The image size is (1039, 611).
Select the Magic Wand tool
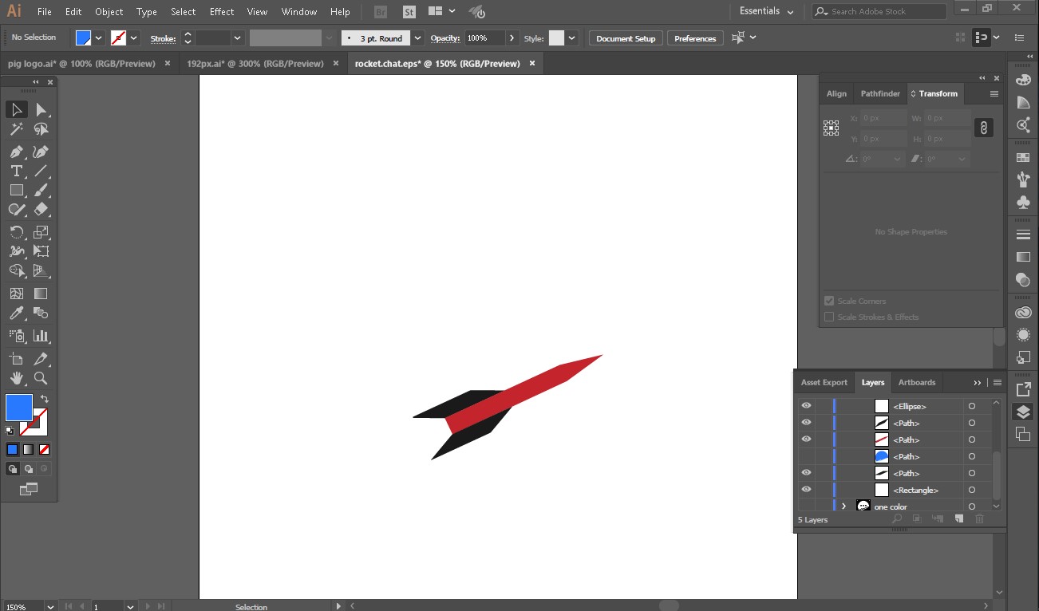pyautogui.click(x=16, y=129)
